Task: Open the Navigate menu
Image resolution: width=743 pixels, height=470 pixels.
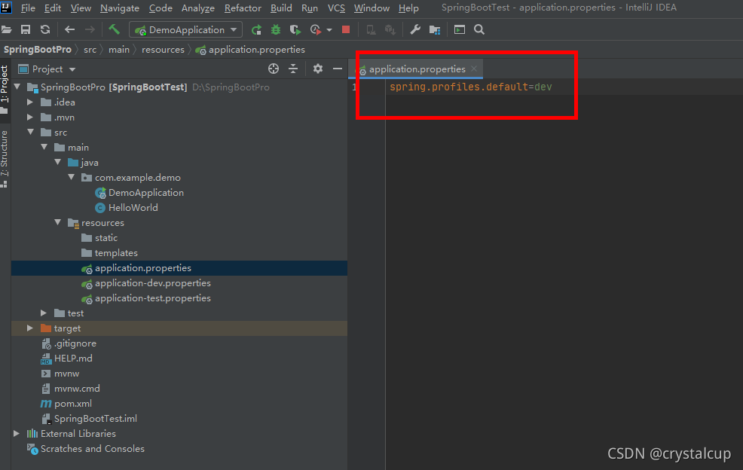Action: pyautogui.click(x=120, y=8)
